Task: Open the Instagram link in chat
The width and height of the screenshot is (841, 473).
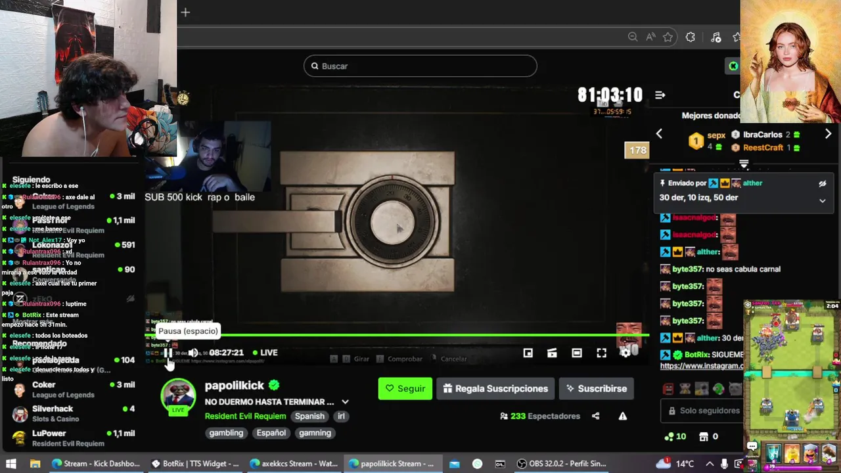Action: click(702, 366)
